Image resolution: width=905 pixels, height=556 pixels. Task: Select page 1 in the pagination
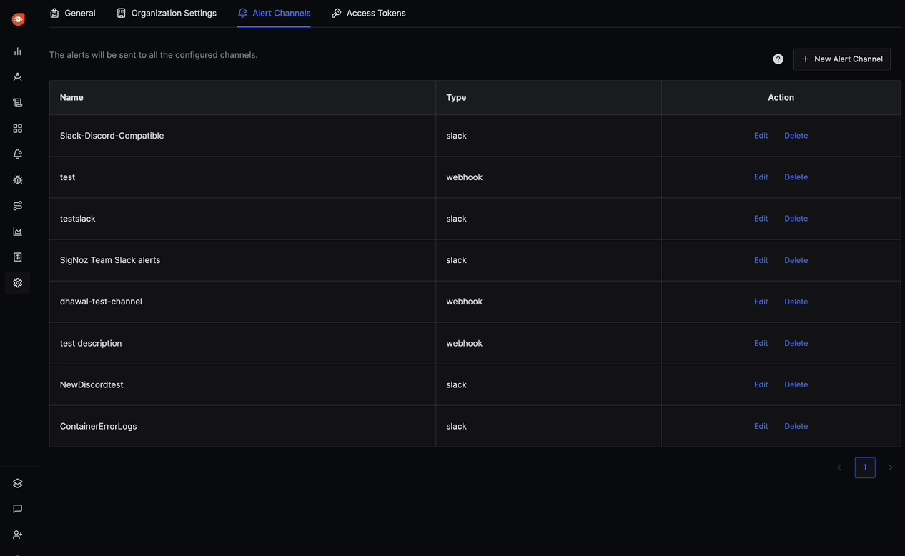[865, 467]
